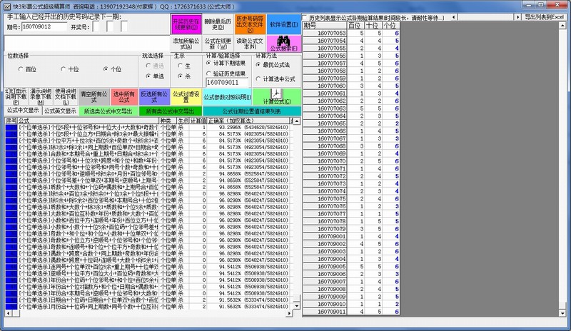Click the red 选中所有公式 button
The height and width of the screenshot is (331, 571).
pos(124,96)
